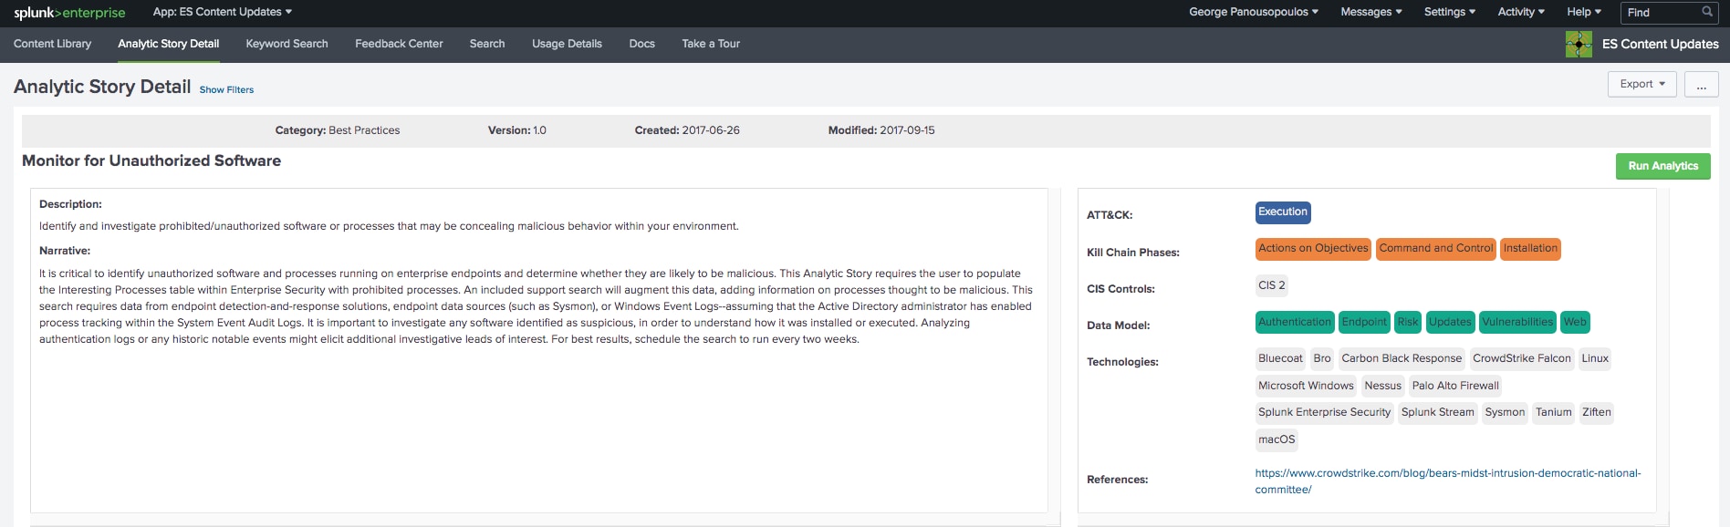Click the Endpoint data model tag

coord(1364,322)
